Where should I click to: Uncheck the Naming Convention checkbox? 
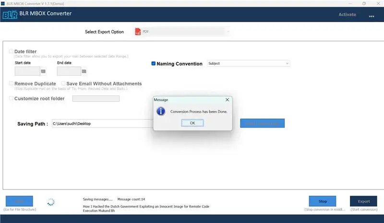coord(154,63)
